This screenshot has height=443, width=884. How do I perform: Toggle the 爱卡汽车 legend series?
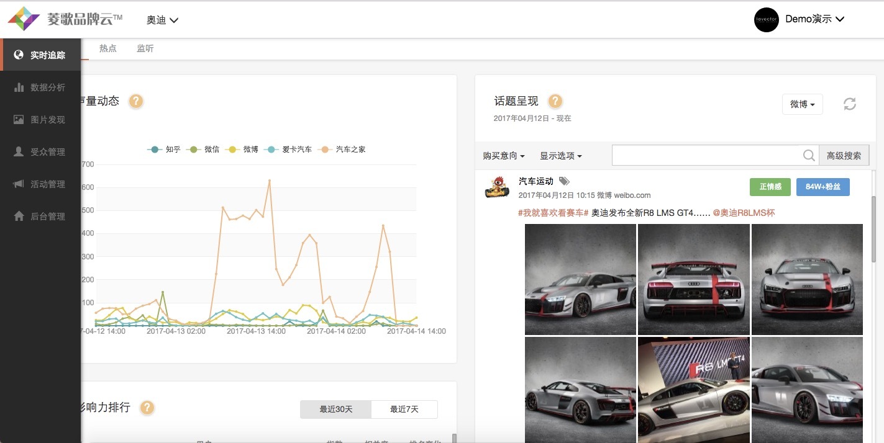point(288,150)
